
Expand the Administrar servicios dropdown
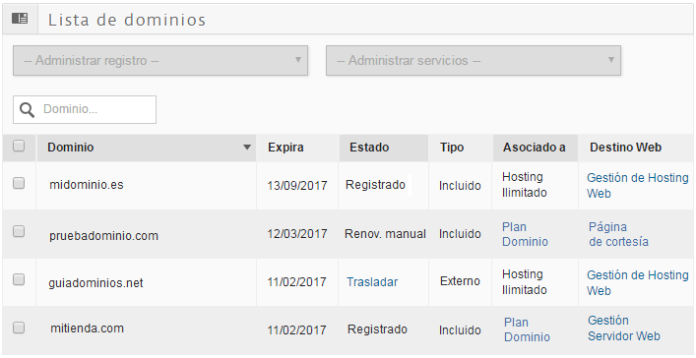click(474, 60)
